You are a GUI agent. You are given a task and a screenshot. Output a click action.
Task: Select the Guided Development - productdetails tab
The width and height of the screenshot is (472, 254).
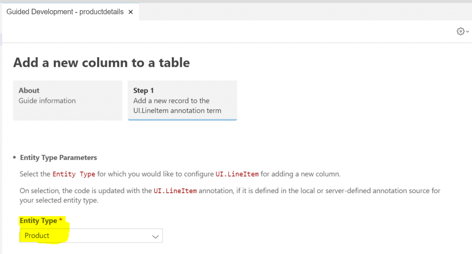click(x=65, y=12)
